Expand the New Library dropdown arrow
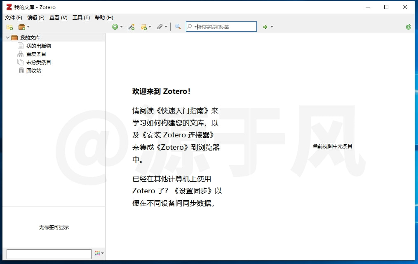 pos(28,27)
